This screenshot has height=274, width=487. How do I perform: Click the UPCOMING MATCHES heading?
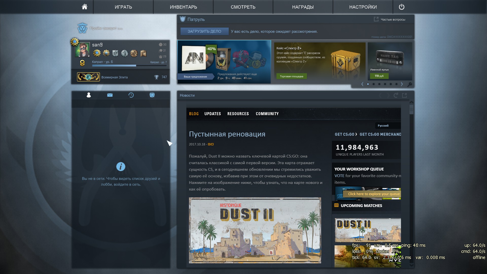click(x=361, y=205)
